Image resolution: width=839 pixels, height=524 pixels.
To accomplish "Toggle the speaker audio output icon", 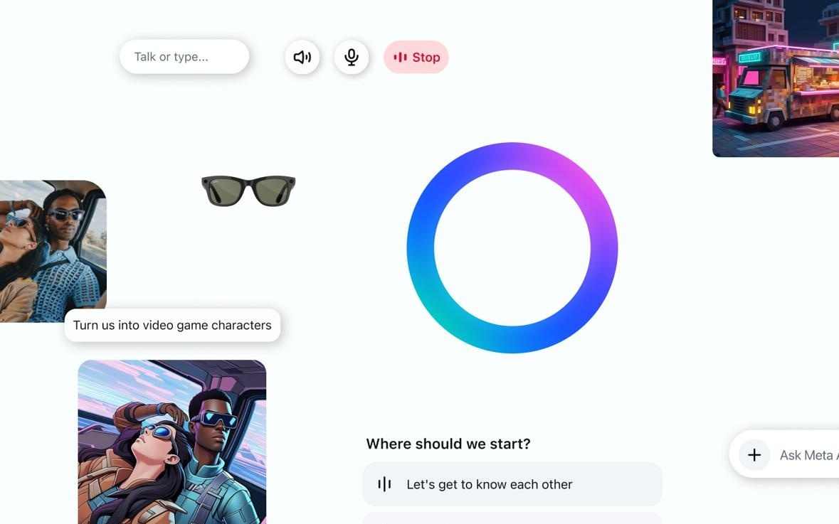I will point(302,57).
